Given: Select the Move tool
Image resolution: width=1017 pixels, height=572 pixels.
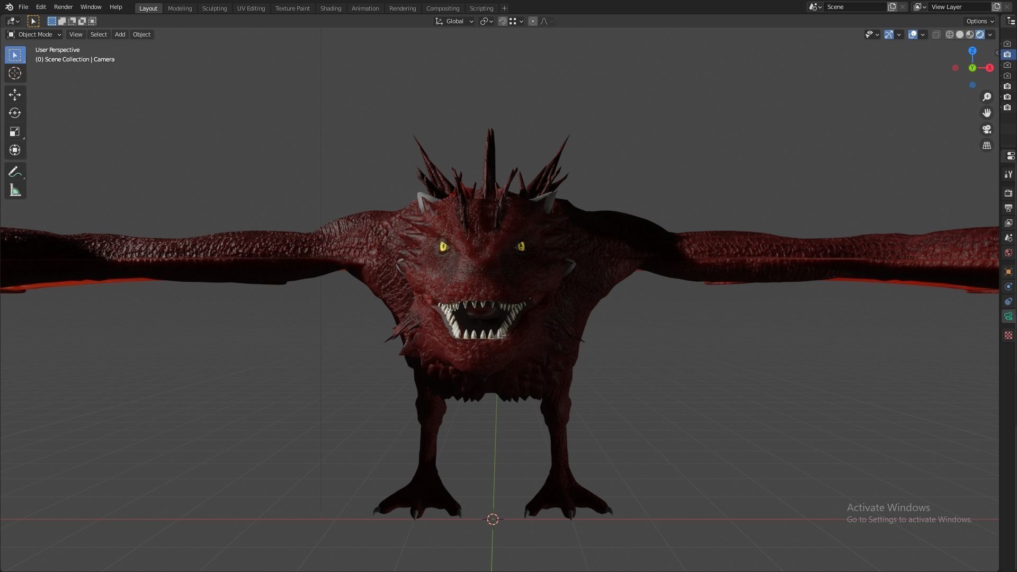Looking at the screenshot, I should click(x=15, y=95).
